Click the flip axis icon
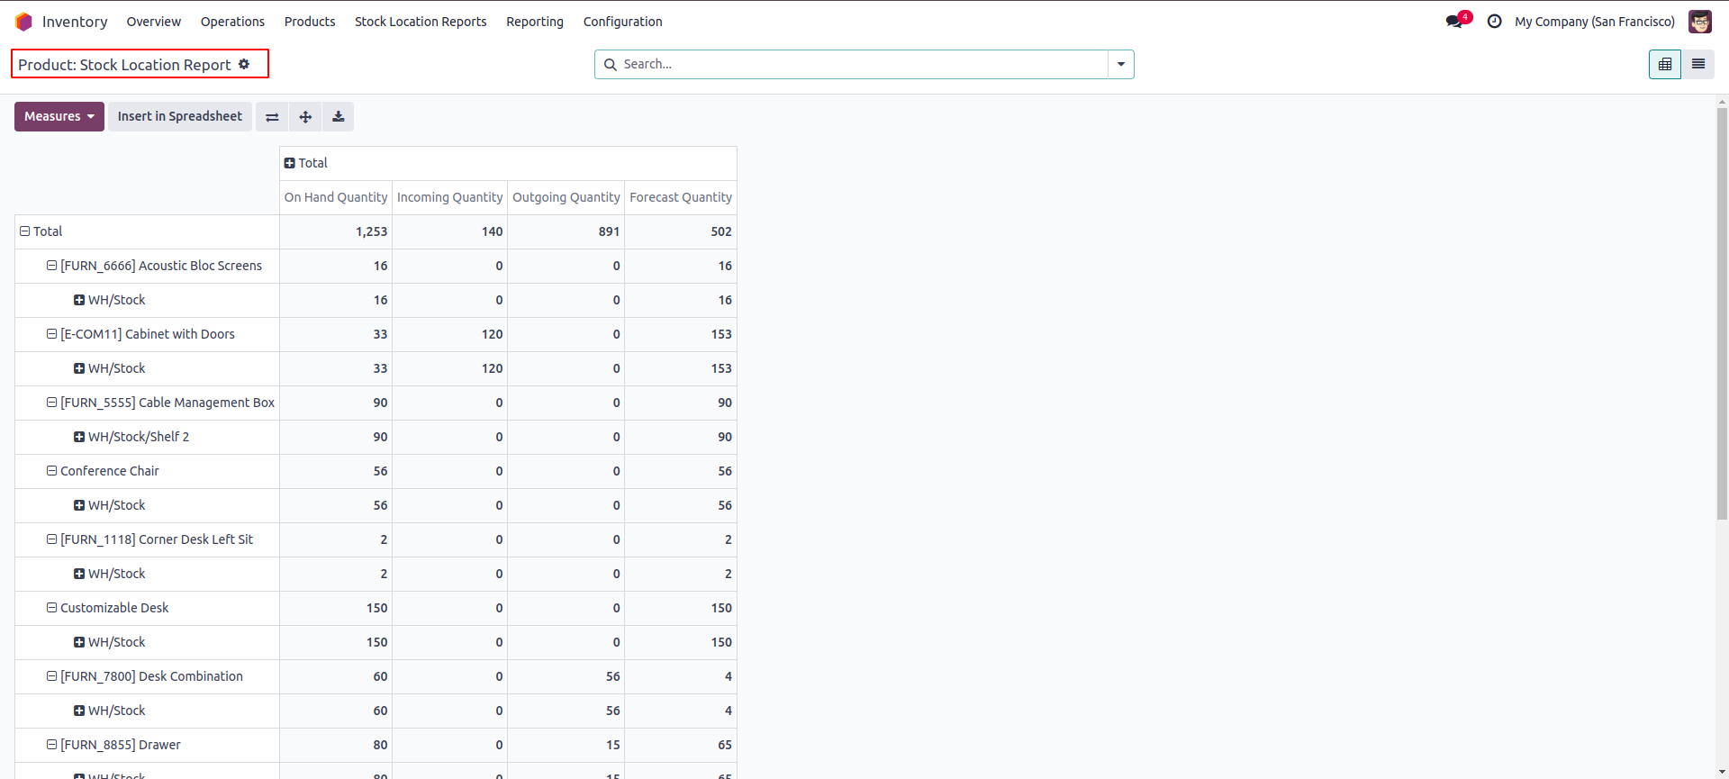Viewport: 1729px width, 779px height. click(272, 117)
